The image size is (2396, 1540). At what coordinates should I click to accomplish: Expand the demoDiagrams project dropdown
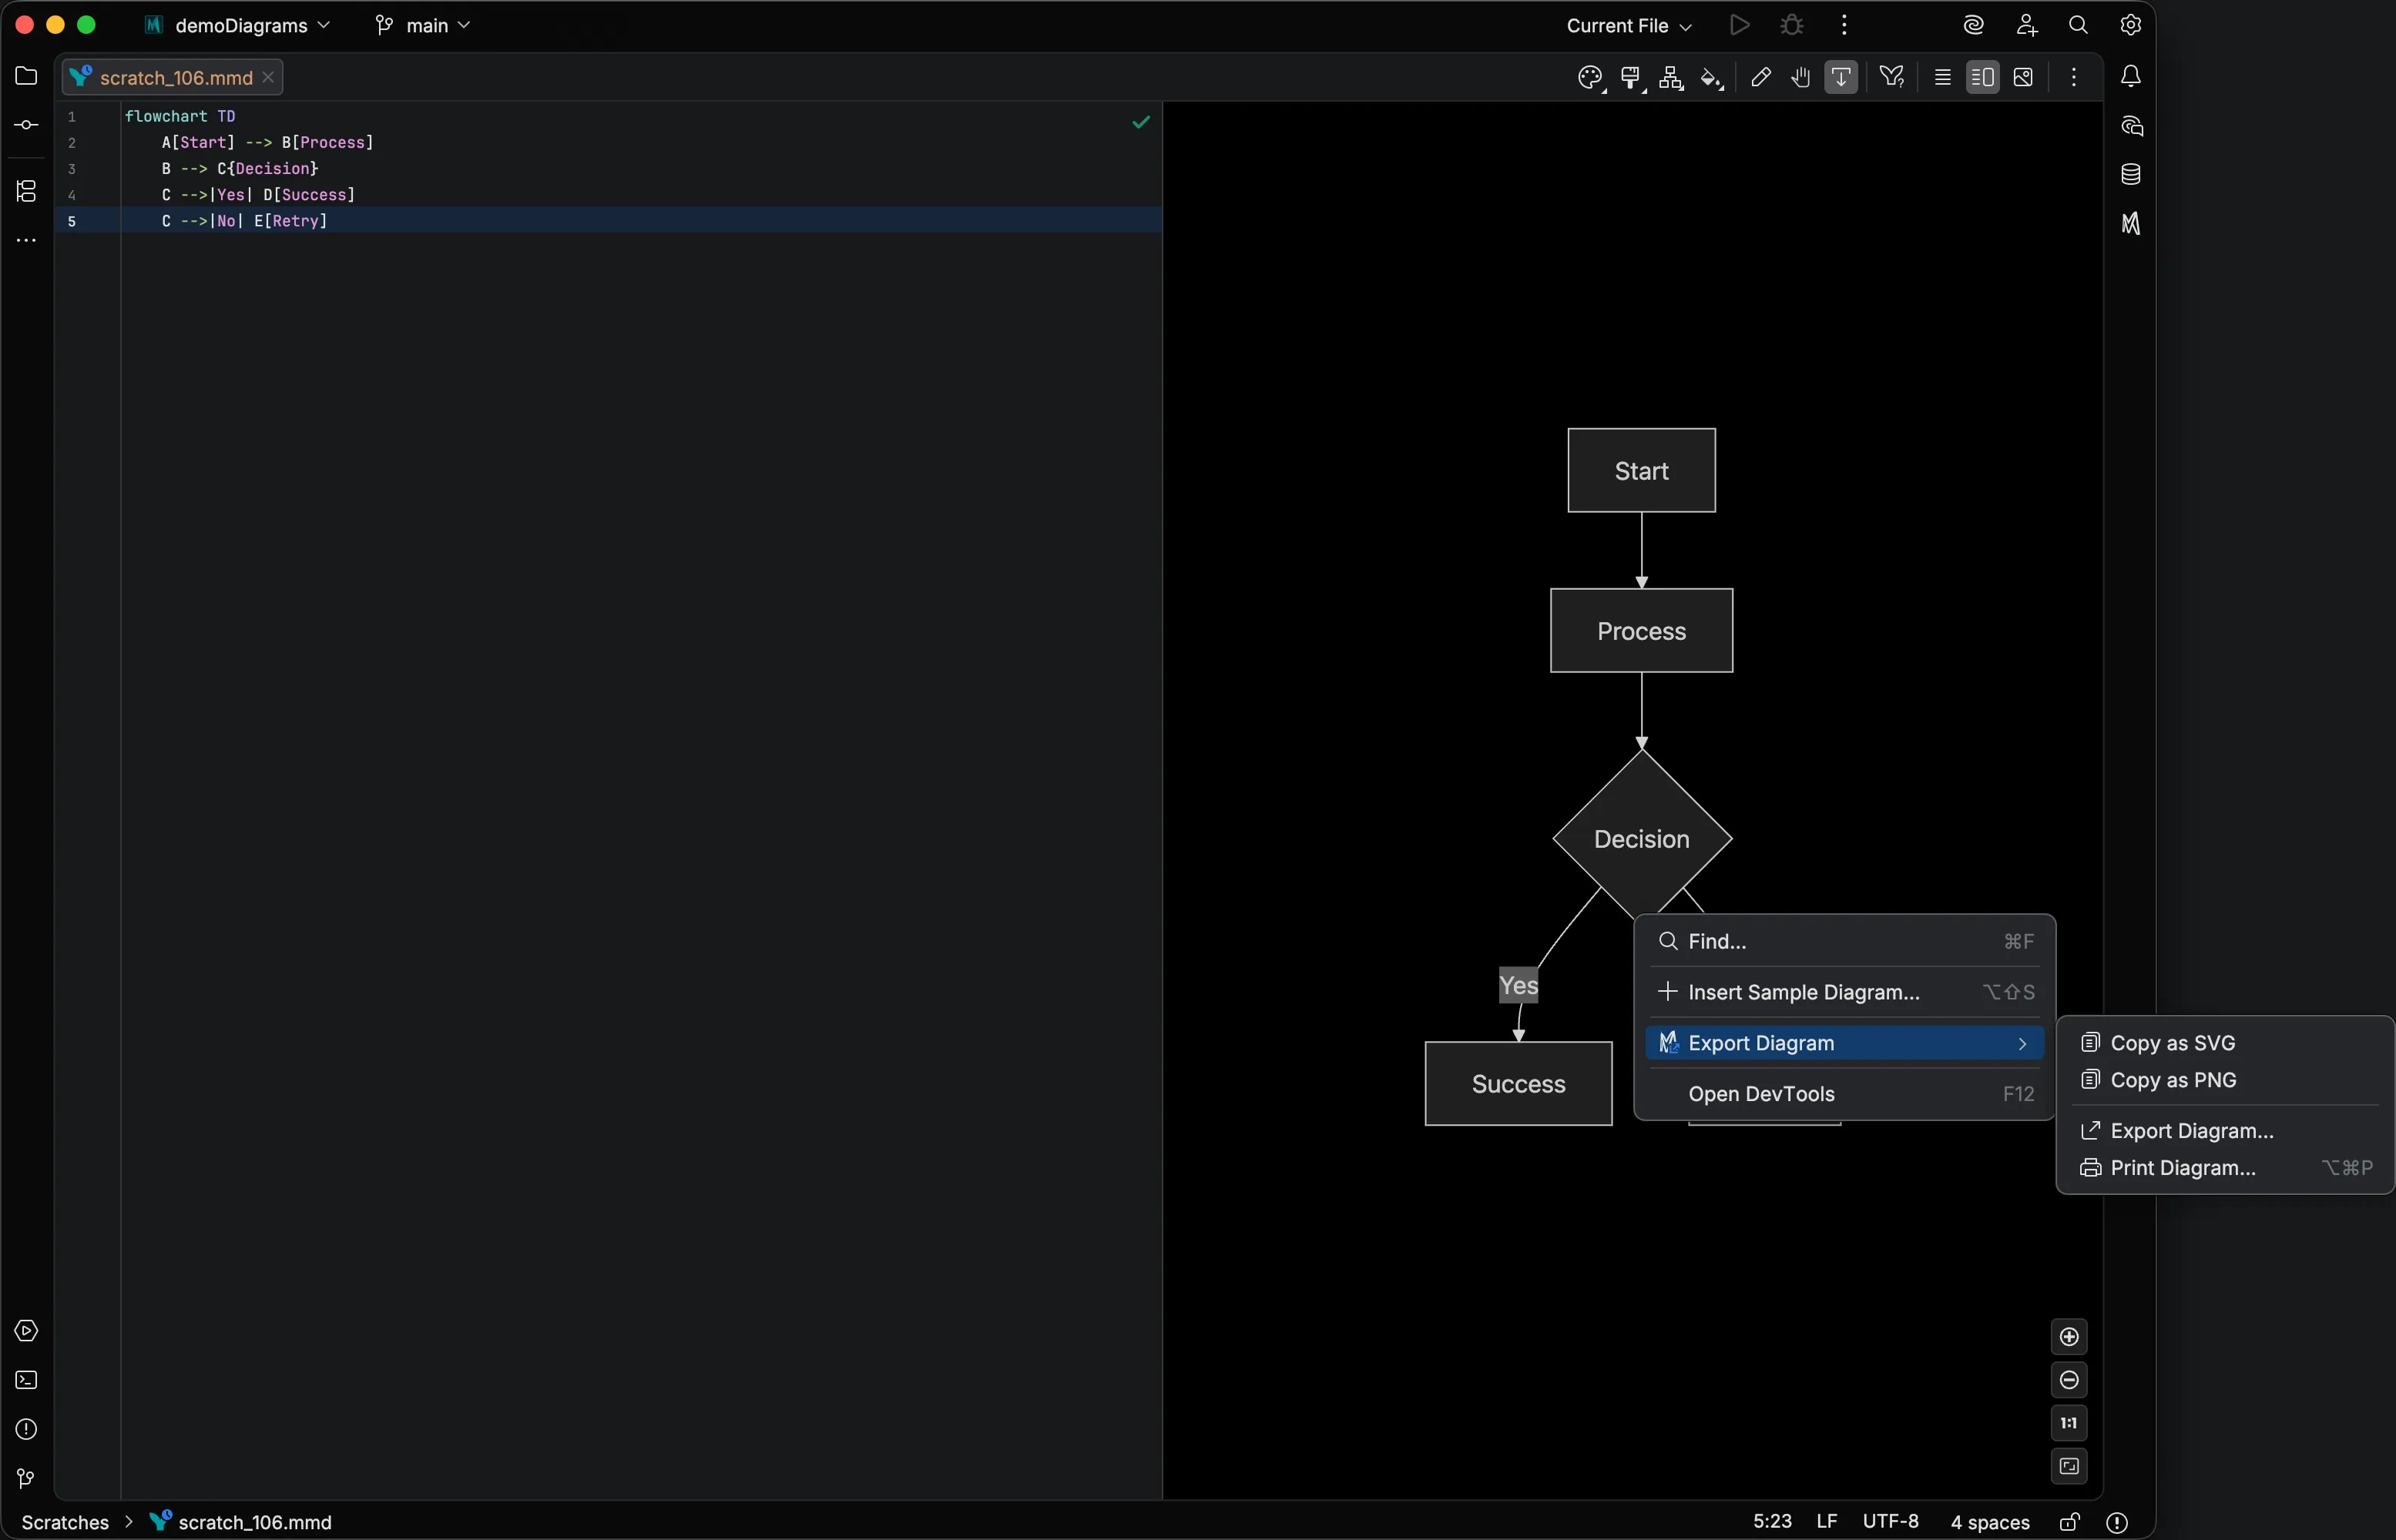[x=238, y=25]
